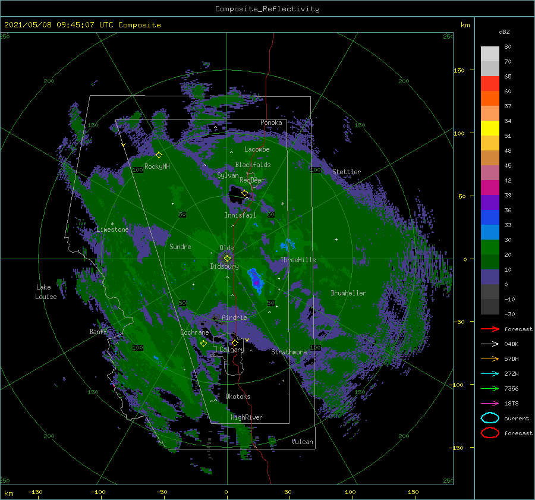Click the cyan current ellipse icon
The height and width of the screenshot is (500, 535).
pyautogui.click(x=490, y=418)
